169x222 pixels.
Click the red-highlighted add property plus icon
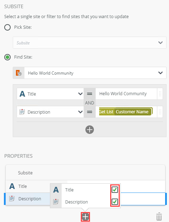[85, 217]
